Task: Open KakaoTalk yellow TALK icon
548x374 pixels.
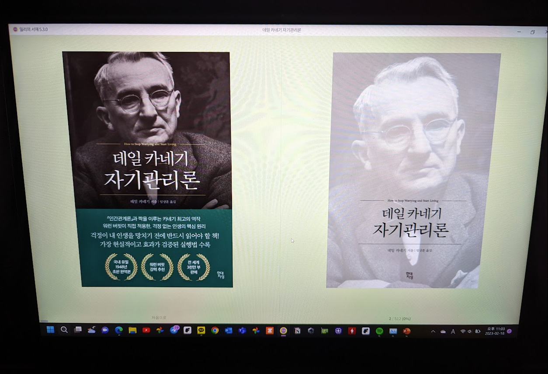Action: 201,330
